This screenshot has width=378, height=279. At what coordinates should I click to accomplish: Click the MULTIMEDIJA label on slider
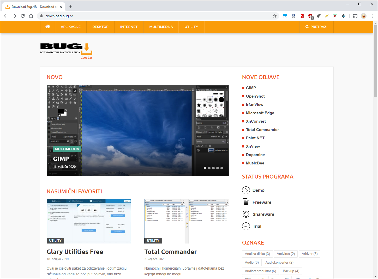pyautogui.click(x=67, y=149)
